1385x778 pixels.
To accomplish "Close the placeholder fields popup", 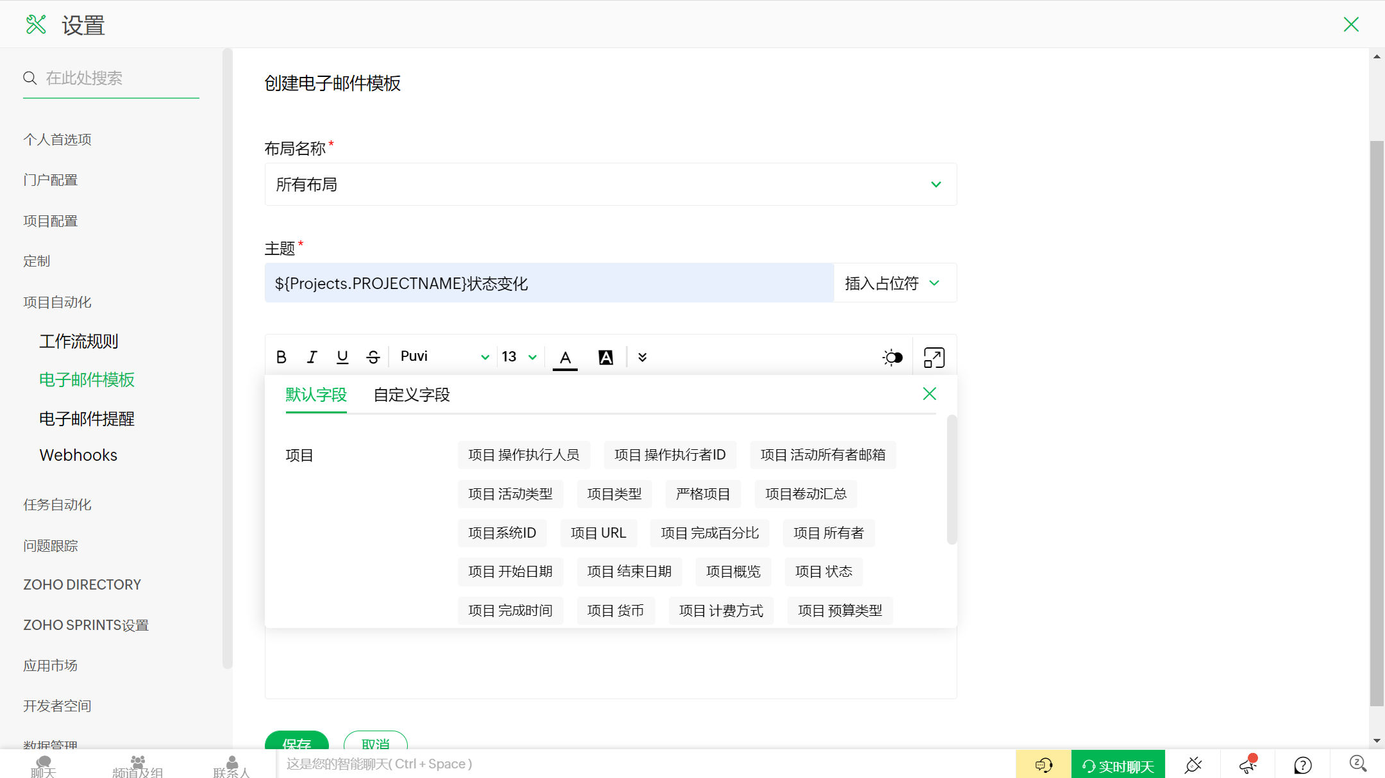I will coord(929,393).
